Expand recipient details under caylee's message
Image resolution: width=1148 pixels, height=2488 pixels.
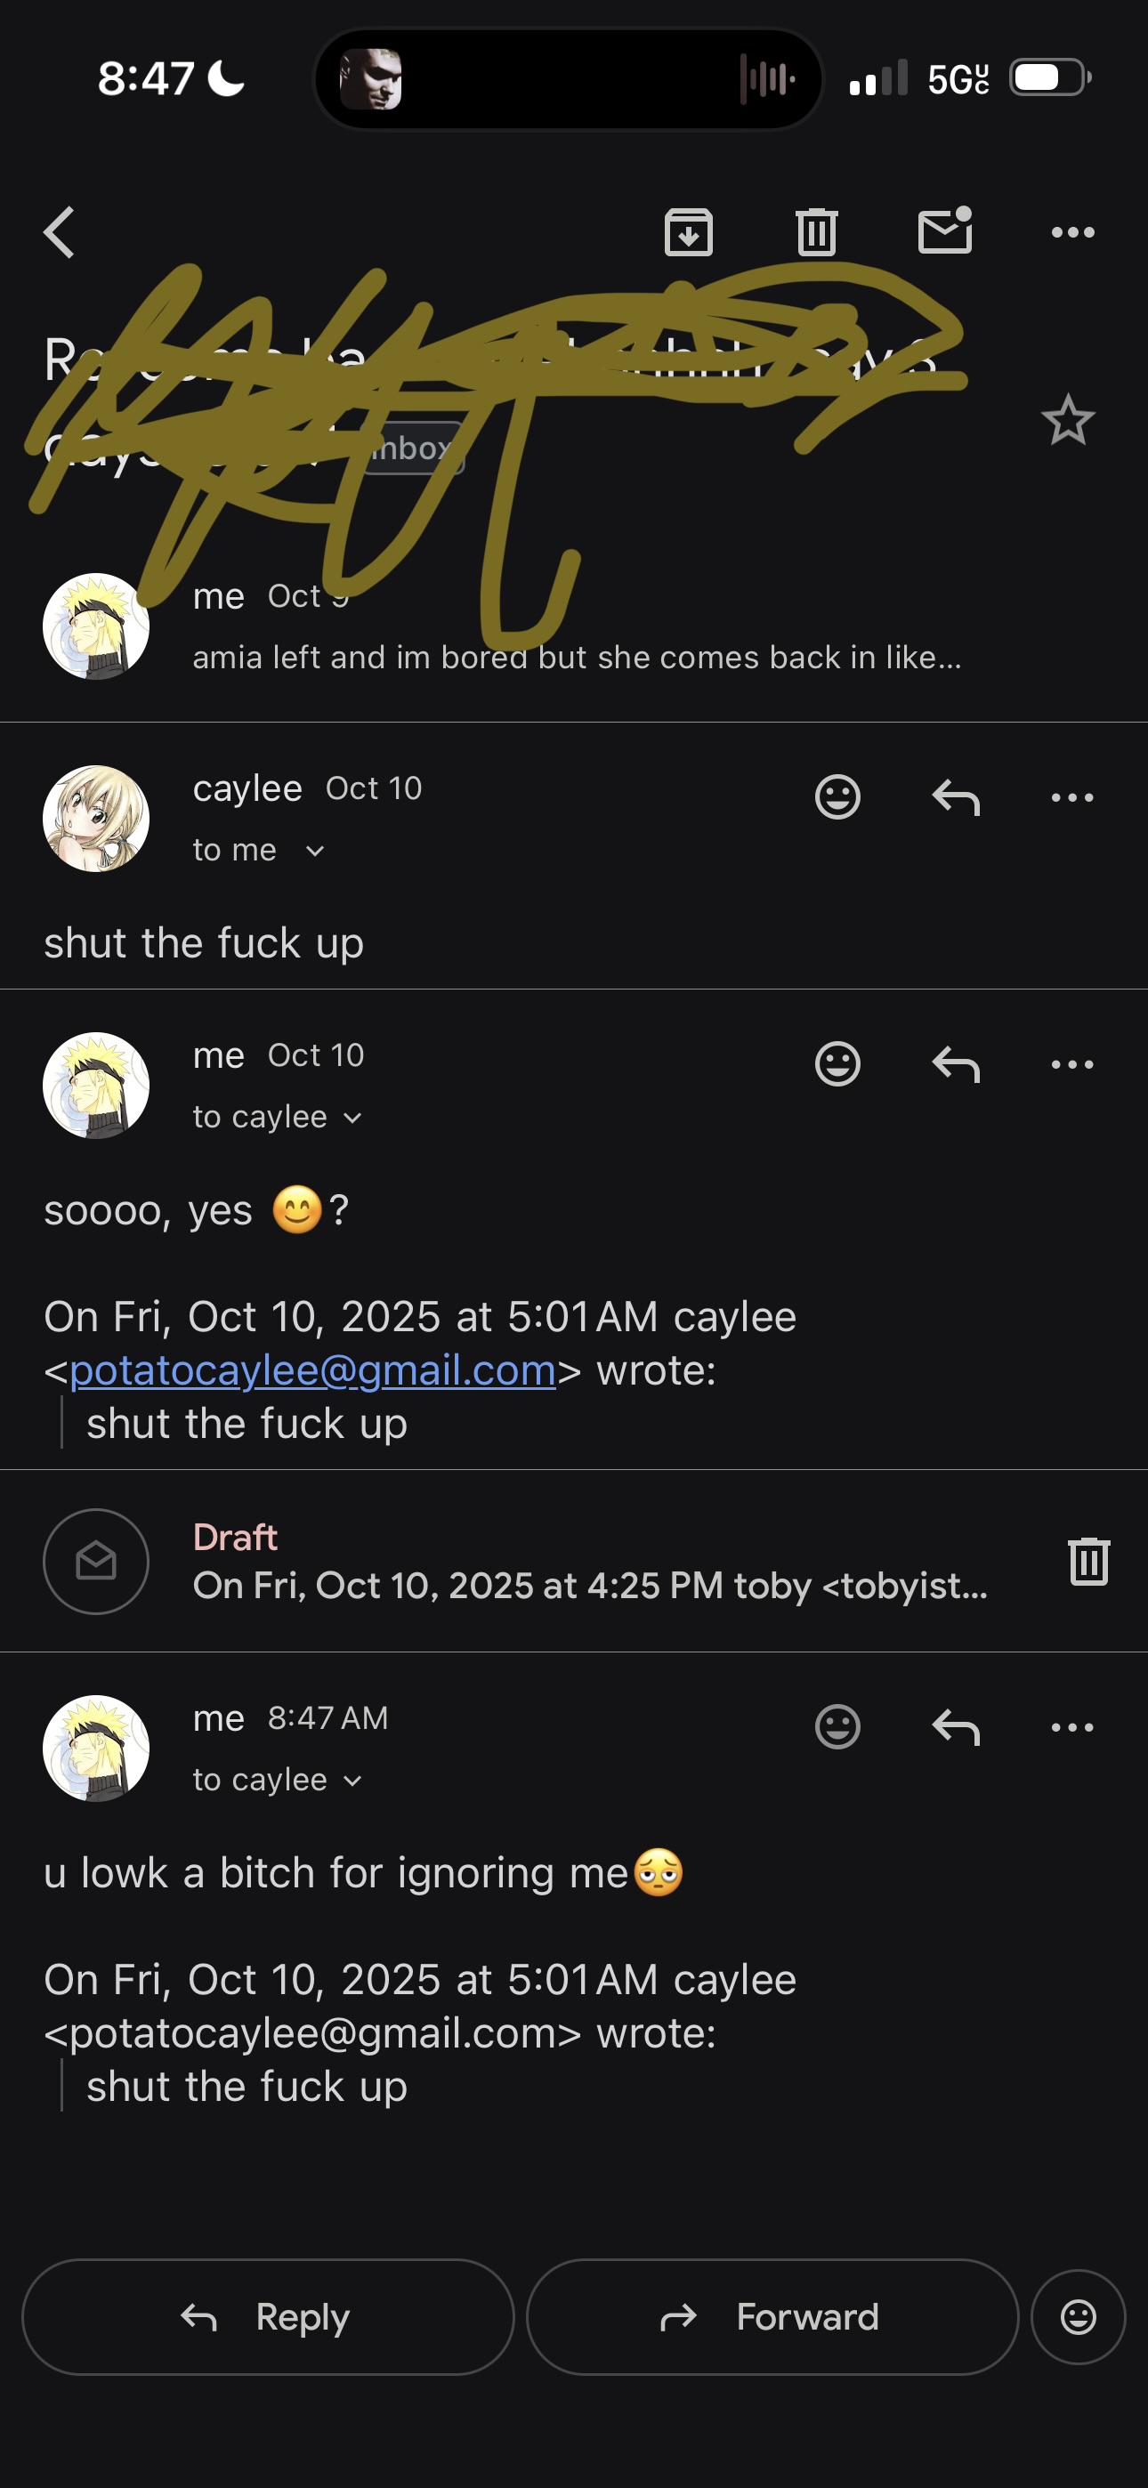tap(314, 851)
